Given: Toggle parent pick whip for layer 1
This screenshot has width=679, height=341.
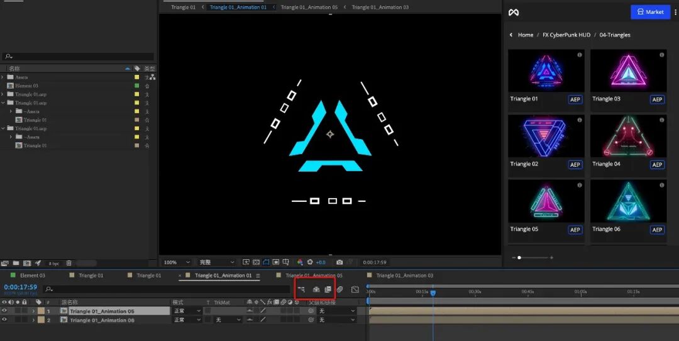Looking at the screenshot, I should [x=311, y=311].
